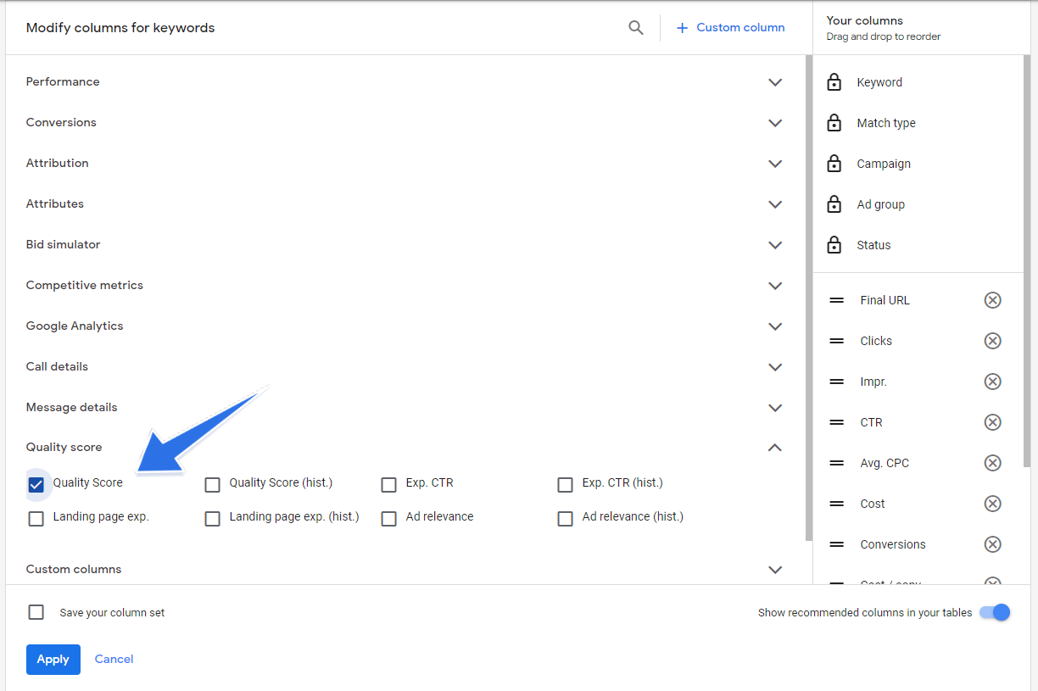1038x691 pixels.
Task: Remove the Final URL column
Action: tap(992, 300)
